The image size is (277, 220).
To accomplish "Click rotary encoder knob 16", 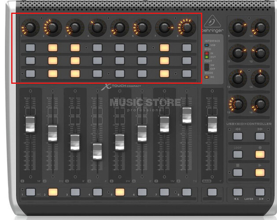I will pos(260,104).
